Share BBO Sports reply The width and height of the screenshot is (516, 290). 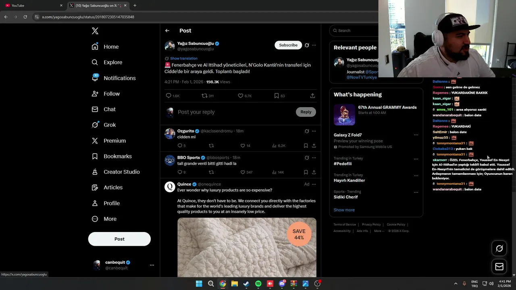(314, 172)
